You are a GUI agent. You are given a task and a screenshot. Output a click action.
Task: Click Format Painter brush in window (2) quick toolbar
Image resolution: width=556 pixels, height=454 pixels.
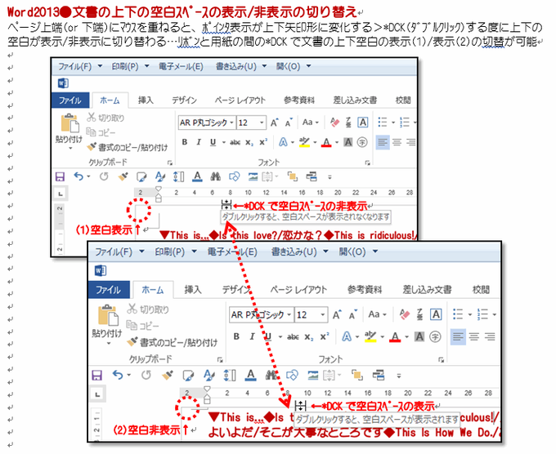pyautogui.click(x=168, y=375)
